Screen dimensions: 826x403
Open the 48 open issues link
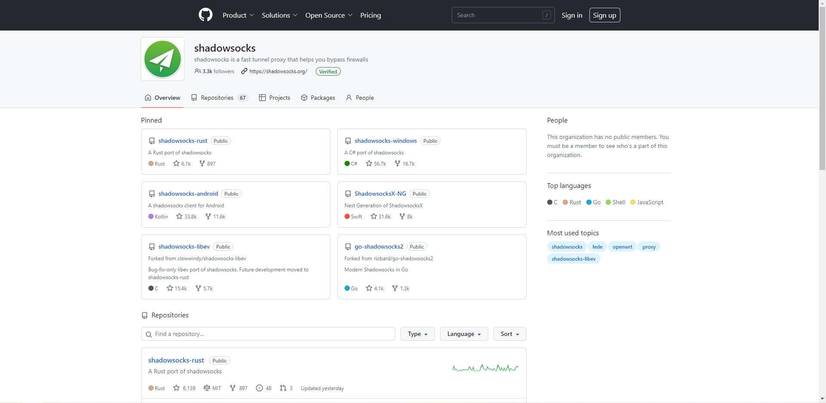click(263, 388)
